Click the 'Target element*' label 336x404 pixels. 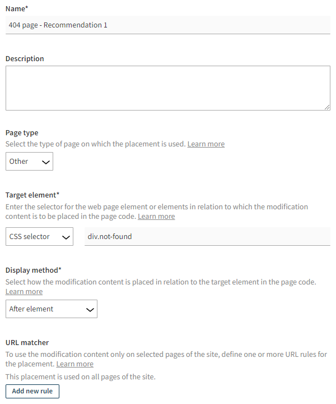coord(32,195)
